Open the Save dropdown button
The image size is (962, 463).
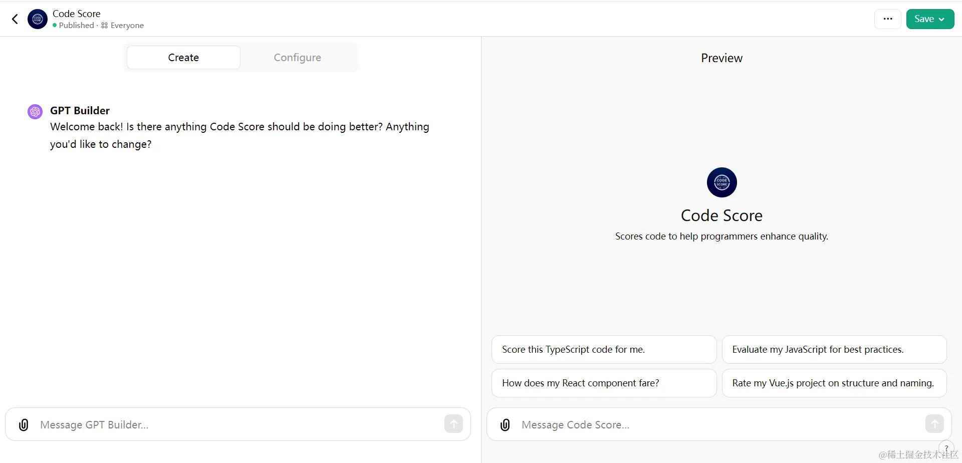point(930,19)
